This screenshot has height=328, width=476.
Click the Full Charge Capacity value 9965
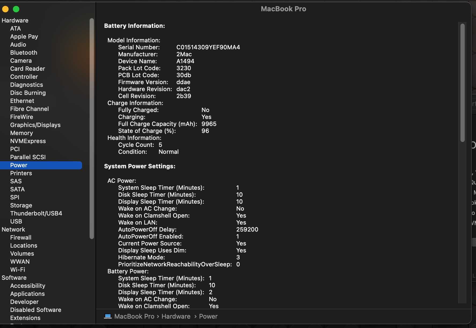[x=209, y=124]
